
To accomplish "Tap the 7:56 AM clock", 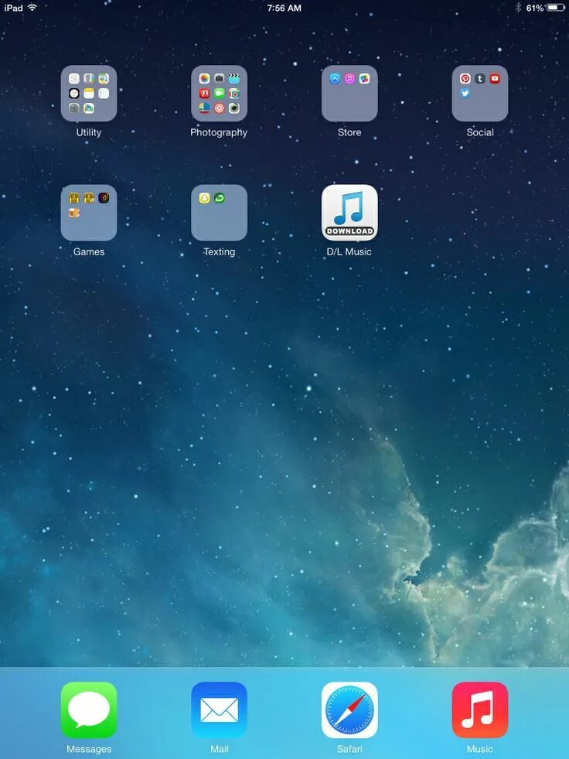I will click(284, 9).
